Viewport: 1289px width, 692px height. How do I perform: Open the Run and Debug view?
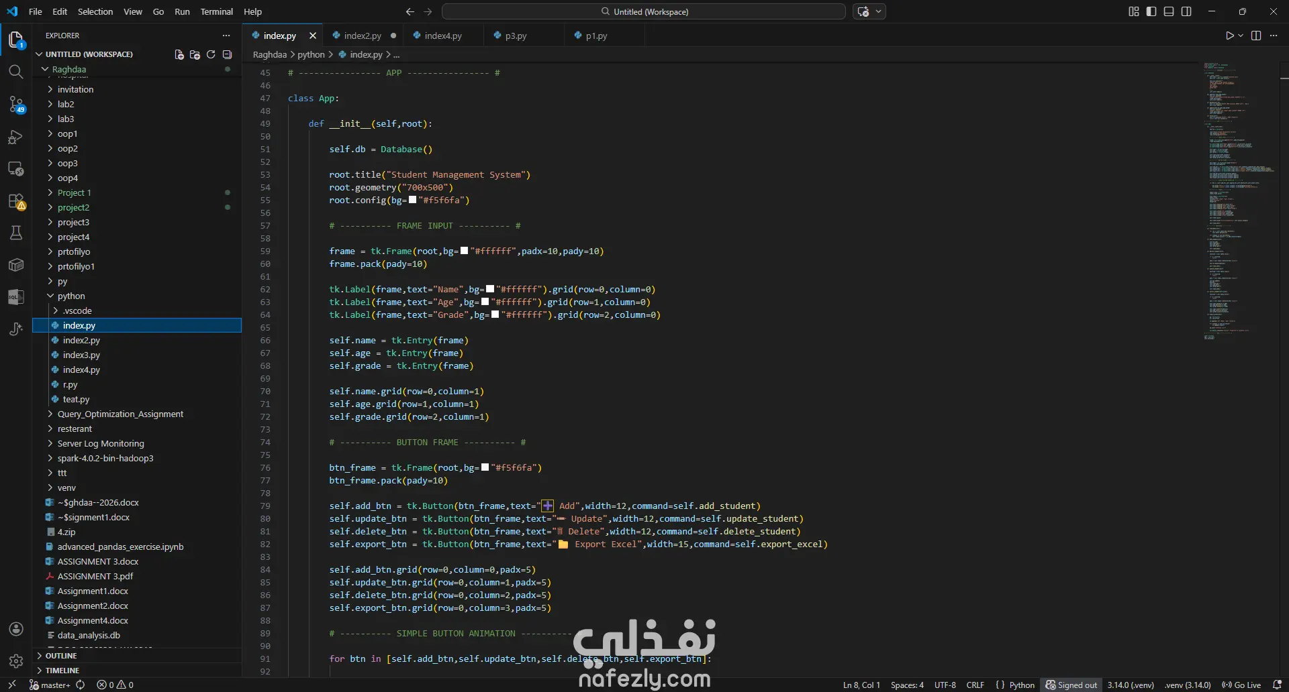click(x=16, y=137)
